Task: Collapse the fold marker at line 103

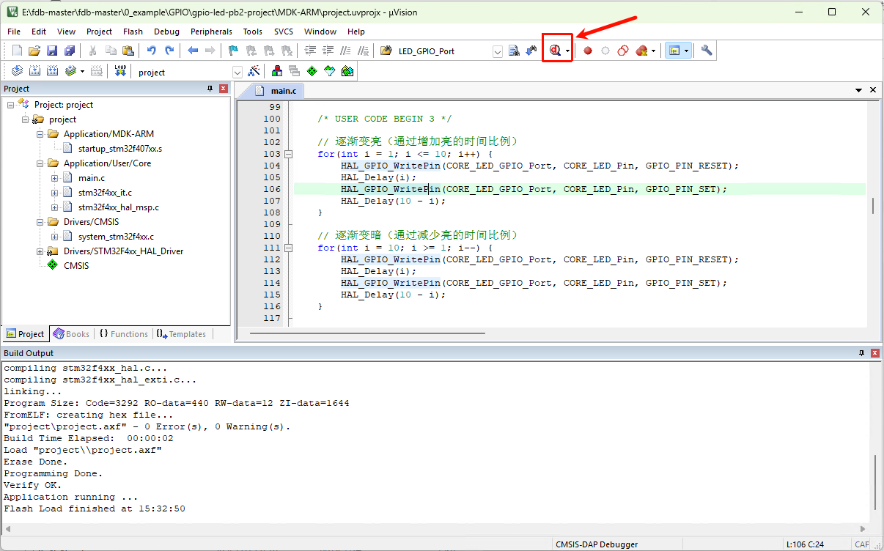Action: pyautogui.click(x=288, y=154)
